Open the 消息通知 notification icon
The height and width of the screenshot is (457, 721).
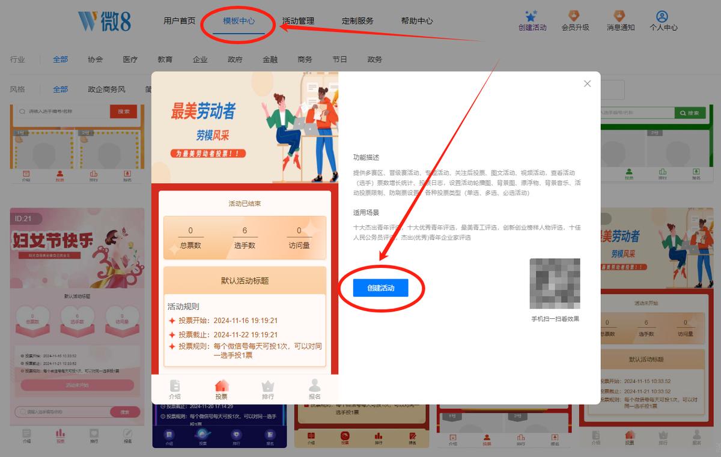point(620,16)
